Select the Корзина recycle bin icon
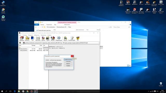Image resolution: width=166 pixels, height=93 pixels. click(161, 84)
